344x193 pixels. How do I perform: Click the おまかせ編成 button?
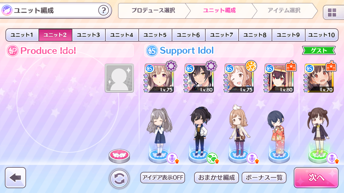216,178
